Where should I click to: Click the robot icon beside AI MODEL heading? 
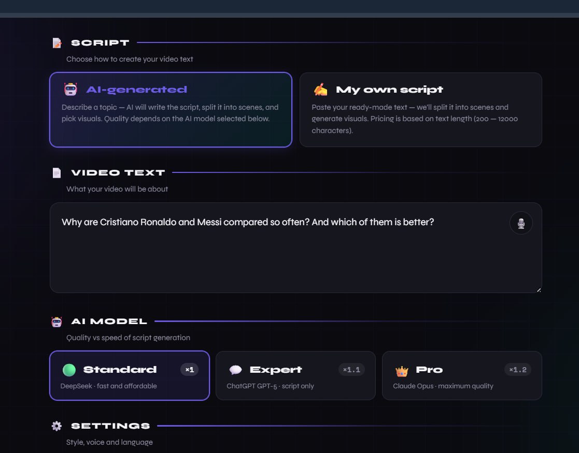tap(57, 322)
